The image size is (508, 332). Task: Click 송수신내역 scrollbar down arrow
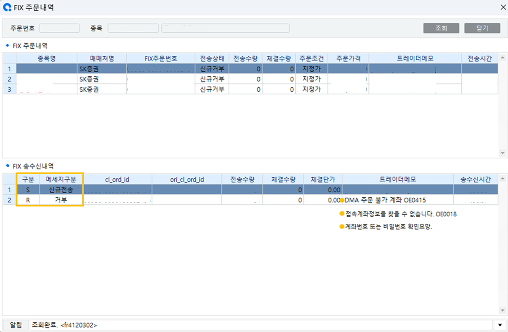[x=502, y=310]
